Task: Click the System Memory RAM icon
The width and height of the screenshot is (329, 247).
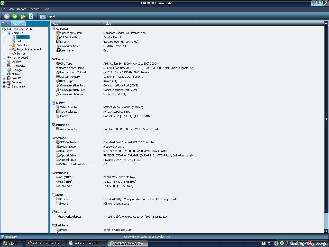Action: tap(58, 76)
